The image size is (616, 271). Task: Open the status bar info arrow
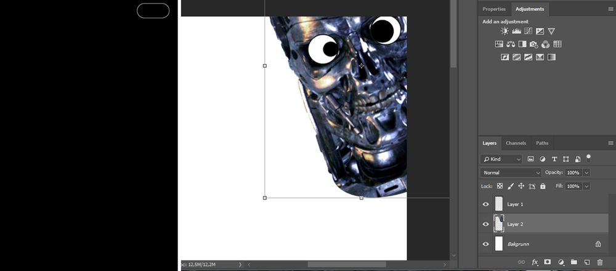pyautogui.click(x=240, y=265)
